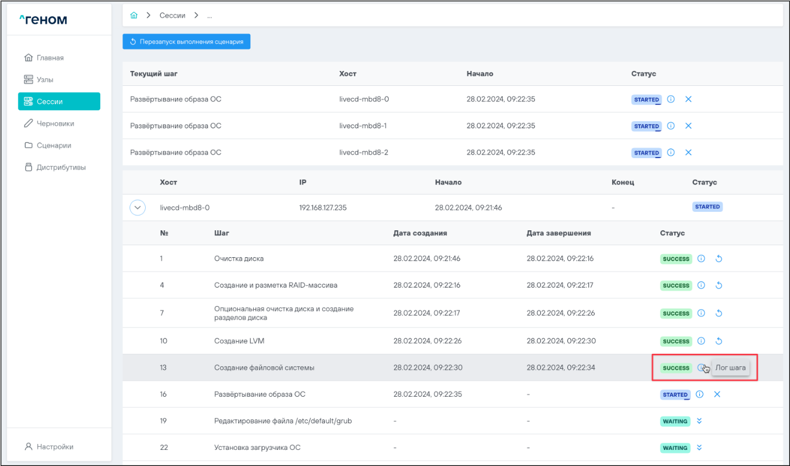Restart 'Создание и разметка RAID-массива' step
790x466 pixels.
(x=719, y=286)
